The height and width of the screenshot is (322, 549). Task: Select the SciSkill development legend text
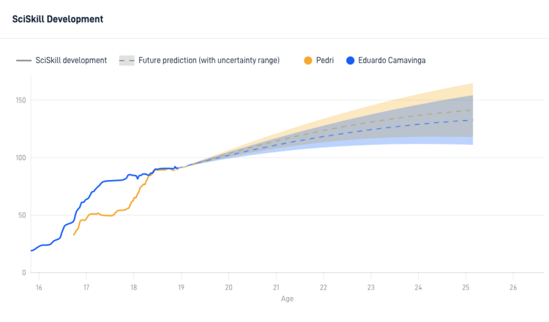tap(71, 60)
